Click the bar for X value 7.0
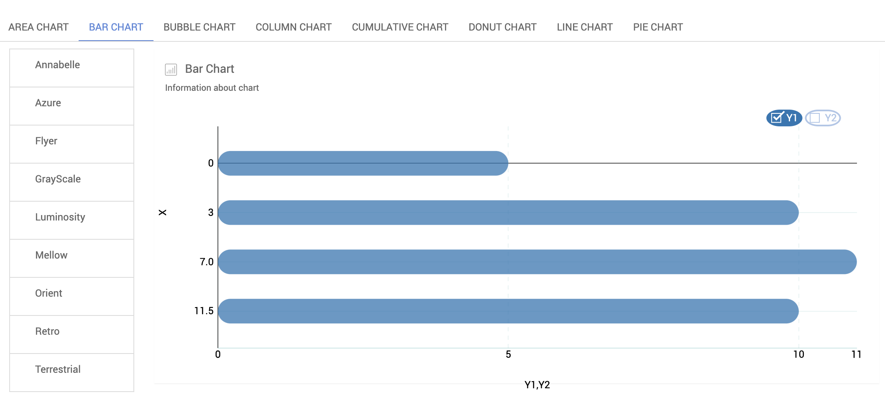Viewport: 885px width, 405px height. click(x=537, y=262)
